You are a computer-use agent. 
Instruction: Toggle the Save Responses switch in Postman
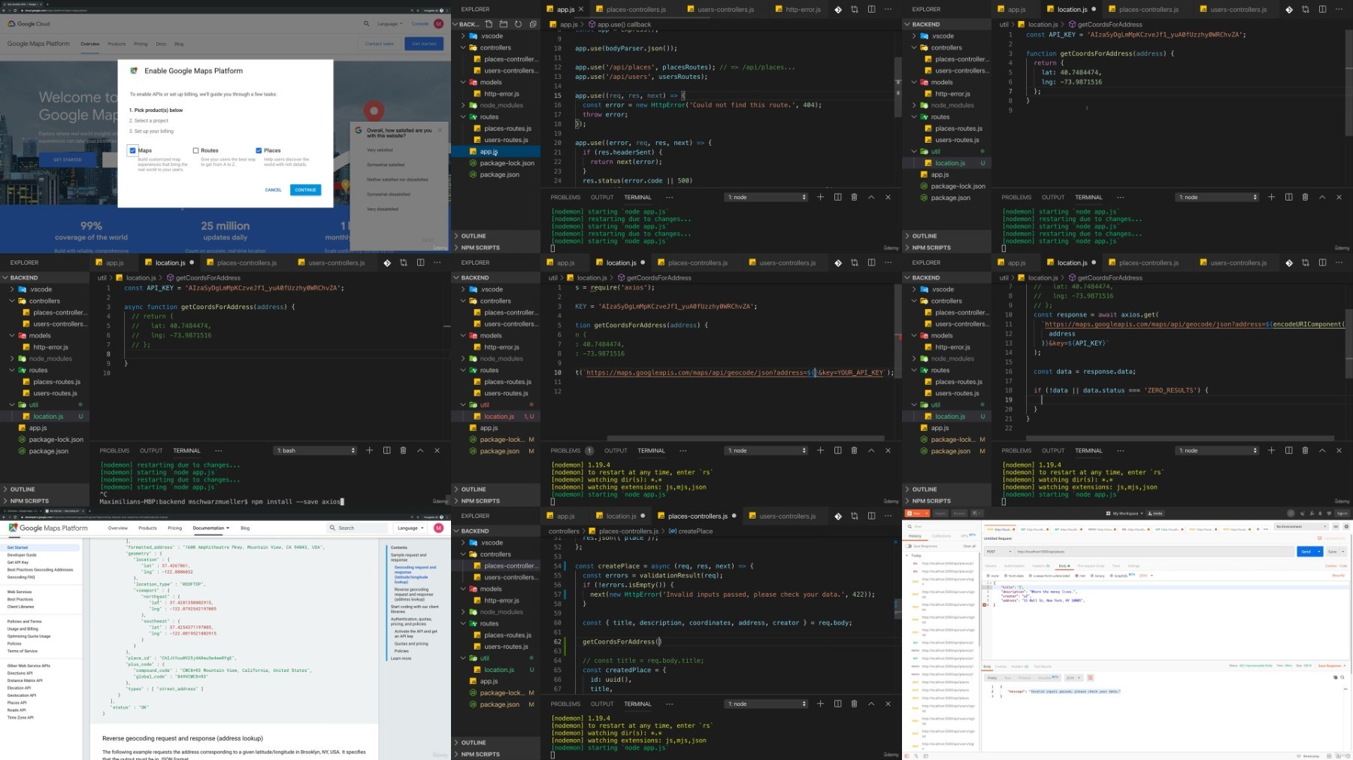pyautogui.click(x=910, y=546)
